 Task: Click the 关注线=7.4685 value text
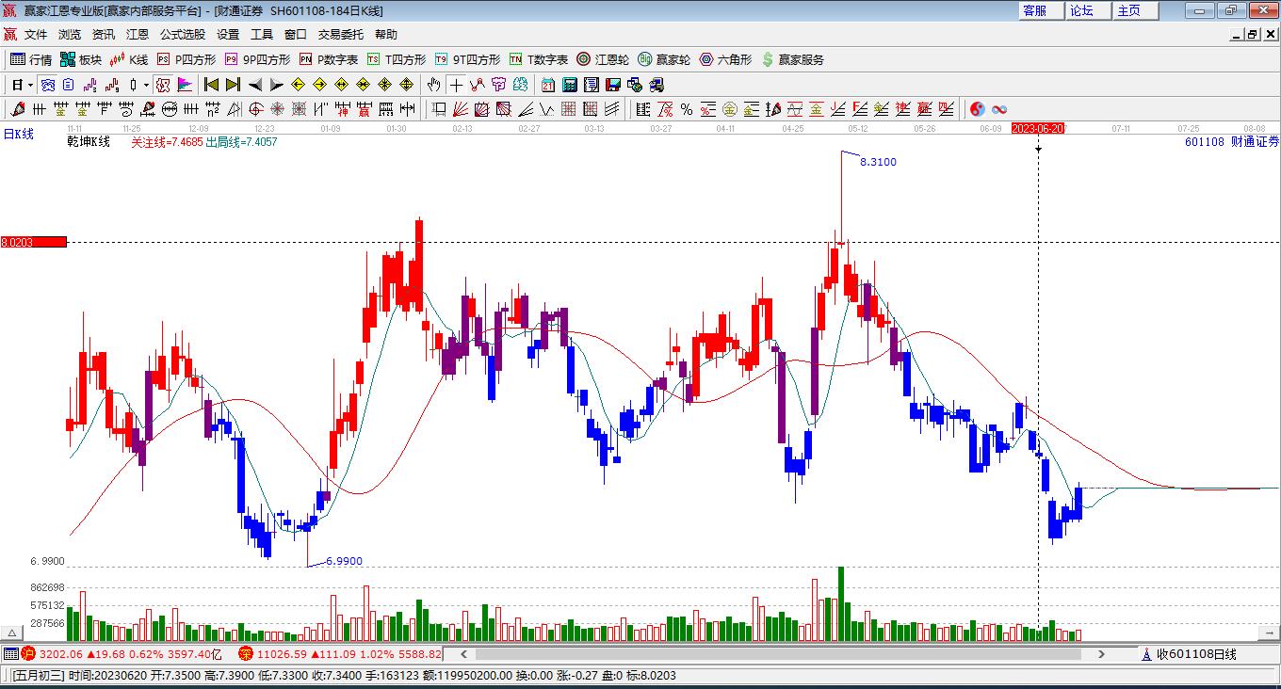click(x=166, y=142)
